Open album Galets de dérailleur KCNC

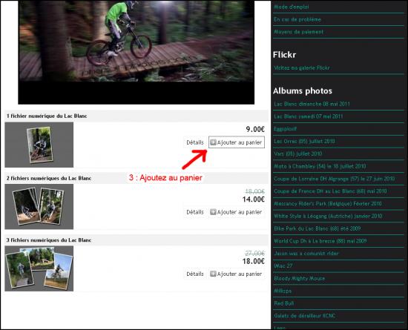coord(304,316)
